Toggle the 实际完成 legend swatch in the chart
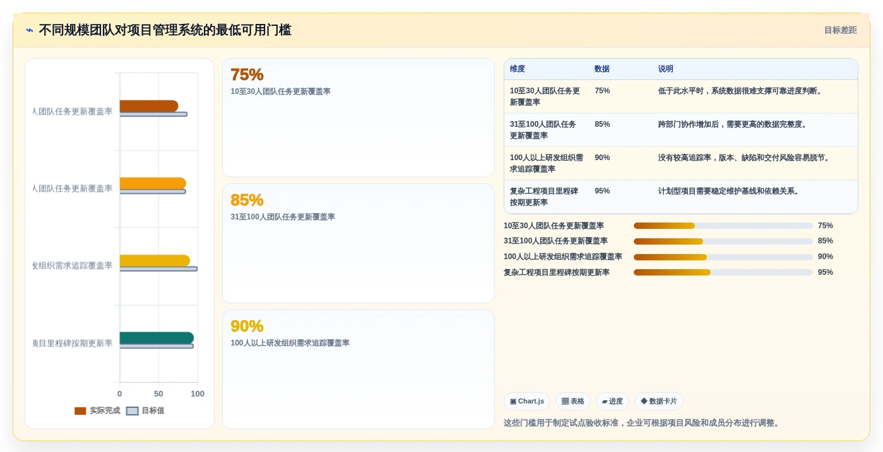Screen dimensions: 883x452 [x=80, y=411]
